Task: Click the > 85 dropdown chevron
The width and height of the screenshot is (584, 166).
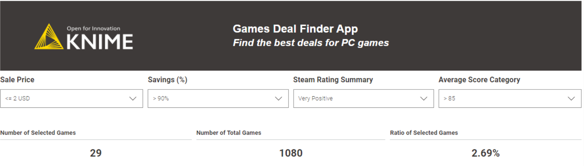Action: (571, 98)
